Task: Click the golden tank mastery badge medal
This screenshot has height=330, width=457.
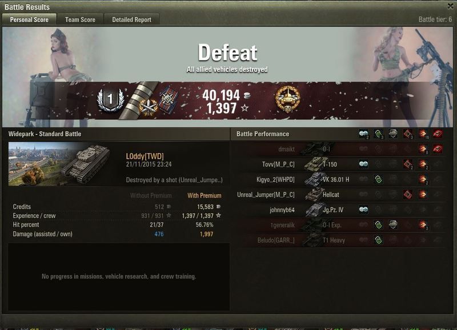Action: click(x=288, y=99)
